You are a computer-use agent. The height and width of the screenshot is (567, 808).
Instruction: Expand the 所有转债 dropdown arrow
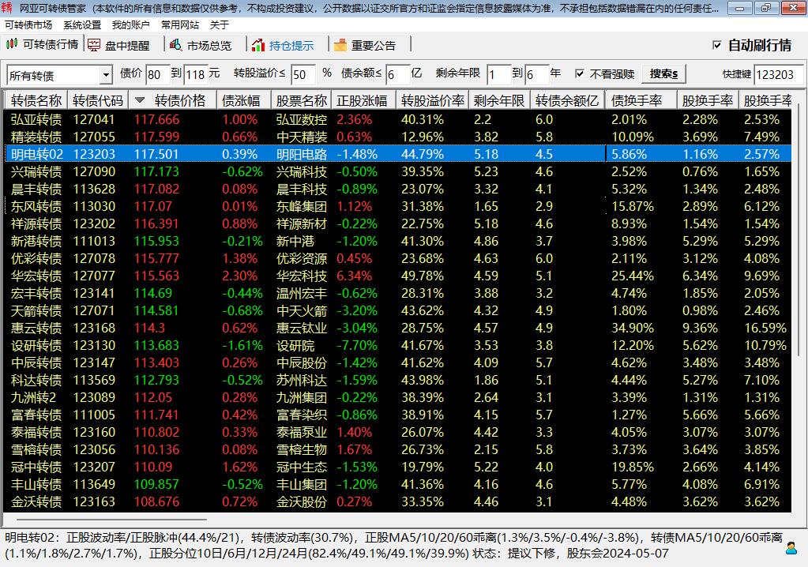pos(106,75)
